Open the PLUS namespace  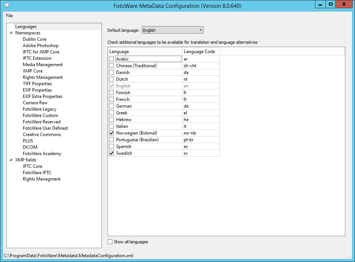[x=28, y=141]
